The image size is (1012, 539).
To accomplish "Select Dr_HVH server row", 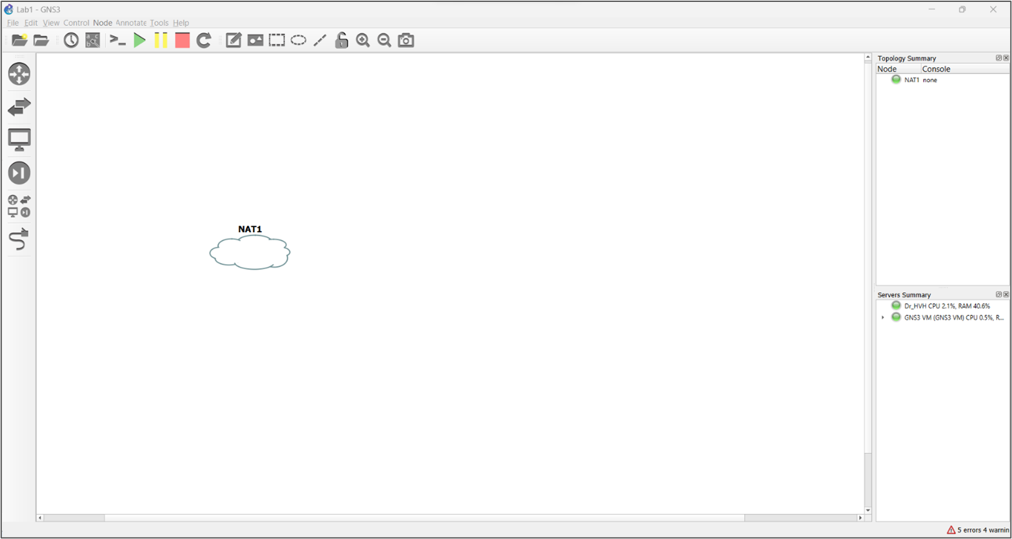I will 943,306.
